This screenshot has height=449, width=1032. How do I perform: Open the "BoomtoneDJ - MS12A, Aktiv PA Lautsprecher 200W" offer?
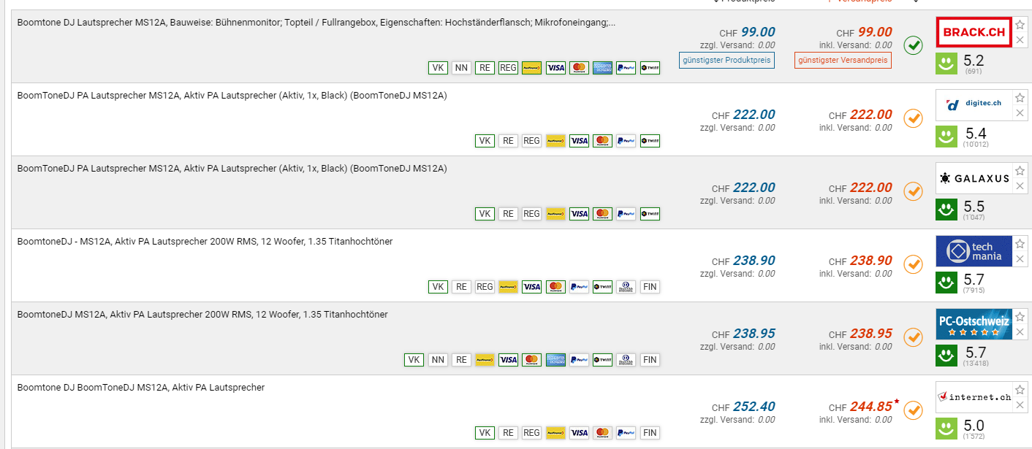pyautogui.click(x=205, y=242)
